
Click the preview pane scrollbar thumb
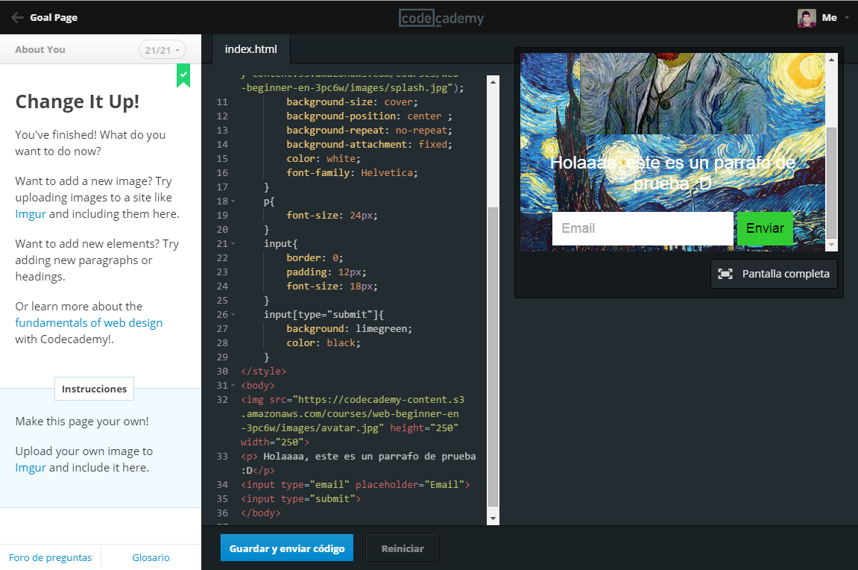tap(832, 182)
